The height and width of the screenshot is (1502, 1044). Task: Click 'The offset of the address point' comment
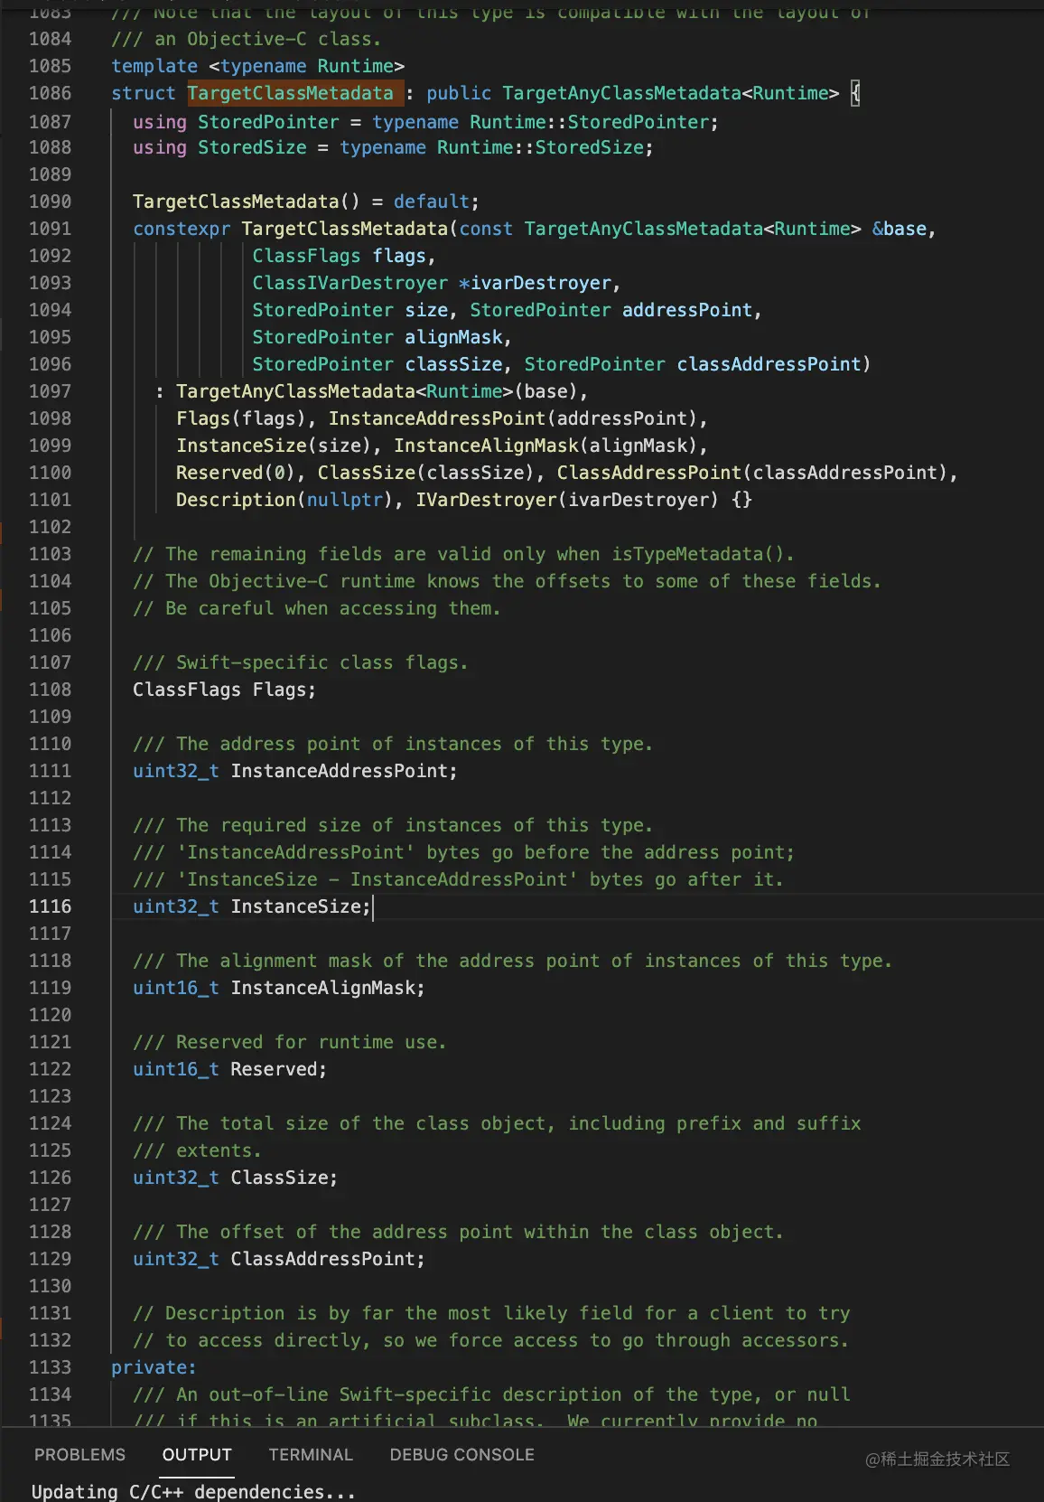[x=458, y=1232]
